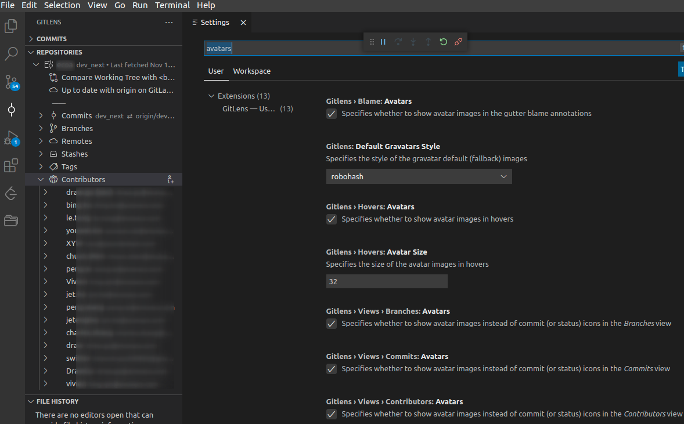Toggle Views Commits: Avatars checkbox

pyautogui.click(x=332, y=369)
